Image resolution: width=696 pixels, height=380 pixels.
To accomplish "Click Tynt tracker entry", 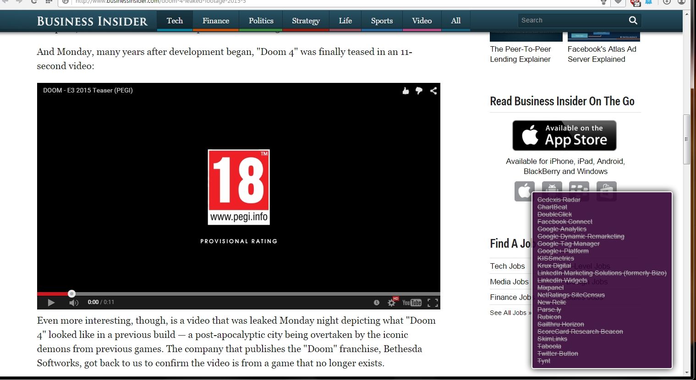I will click(543, 361).
